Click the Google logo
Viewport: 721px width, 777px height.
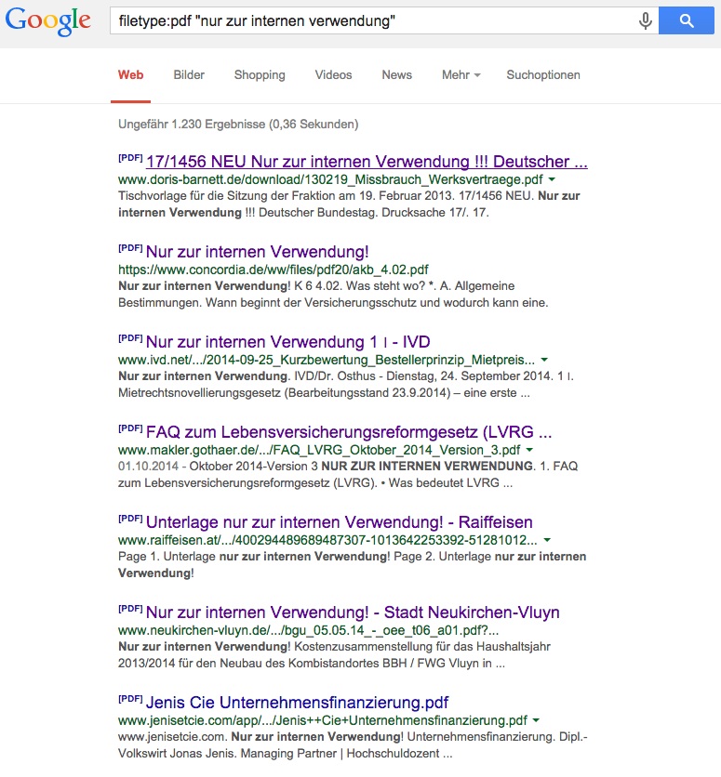48,21
